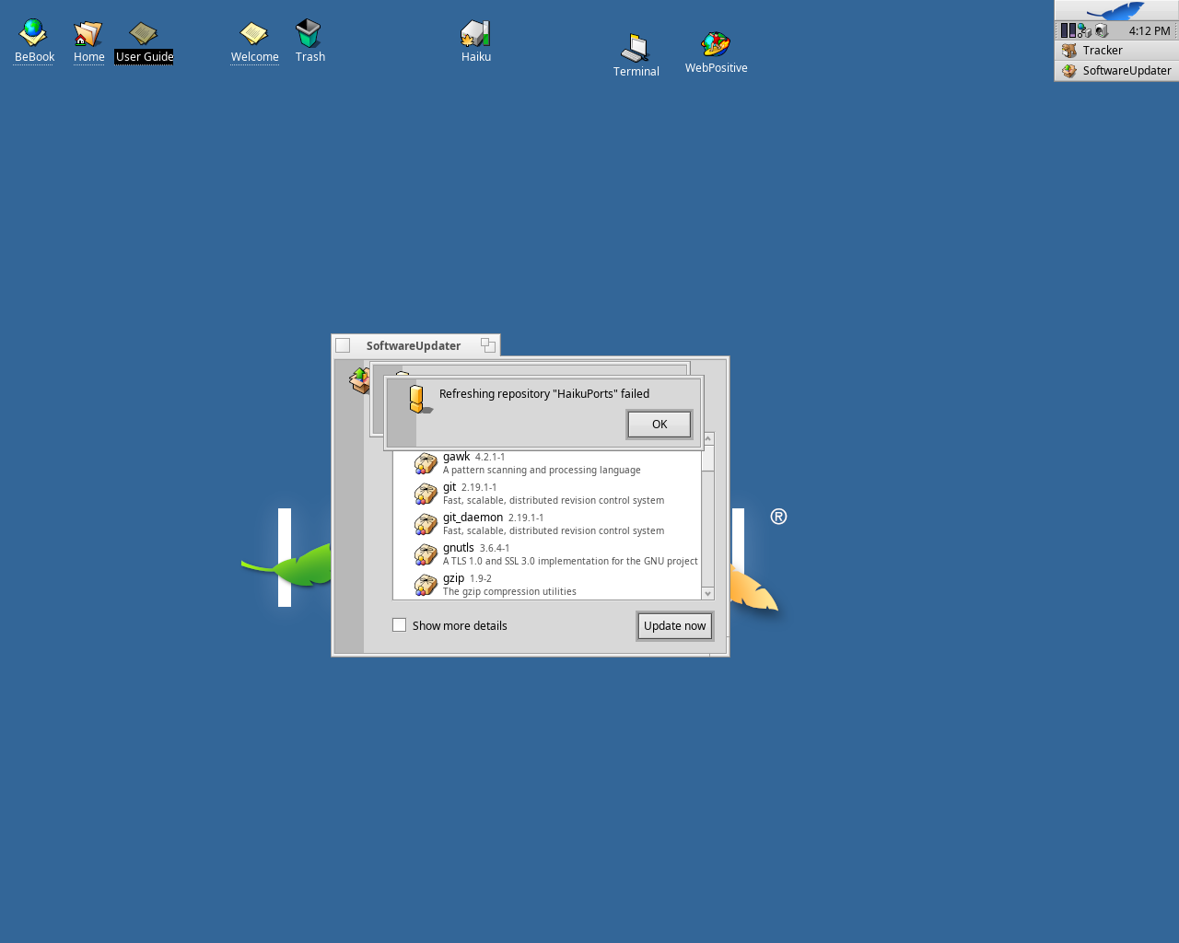Click the package list scroll up arrow
1179x943 pixels.
click(708, 439)
